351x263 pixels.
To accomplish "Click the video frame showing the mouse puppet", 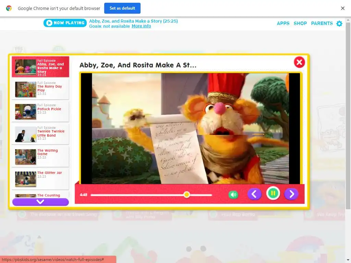I will coord(190,128).
